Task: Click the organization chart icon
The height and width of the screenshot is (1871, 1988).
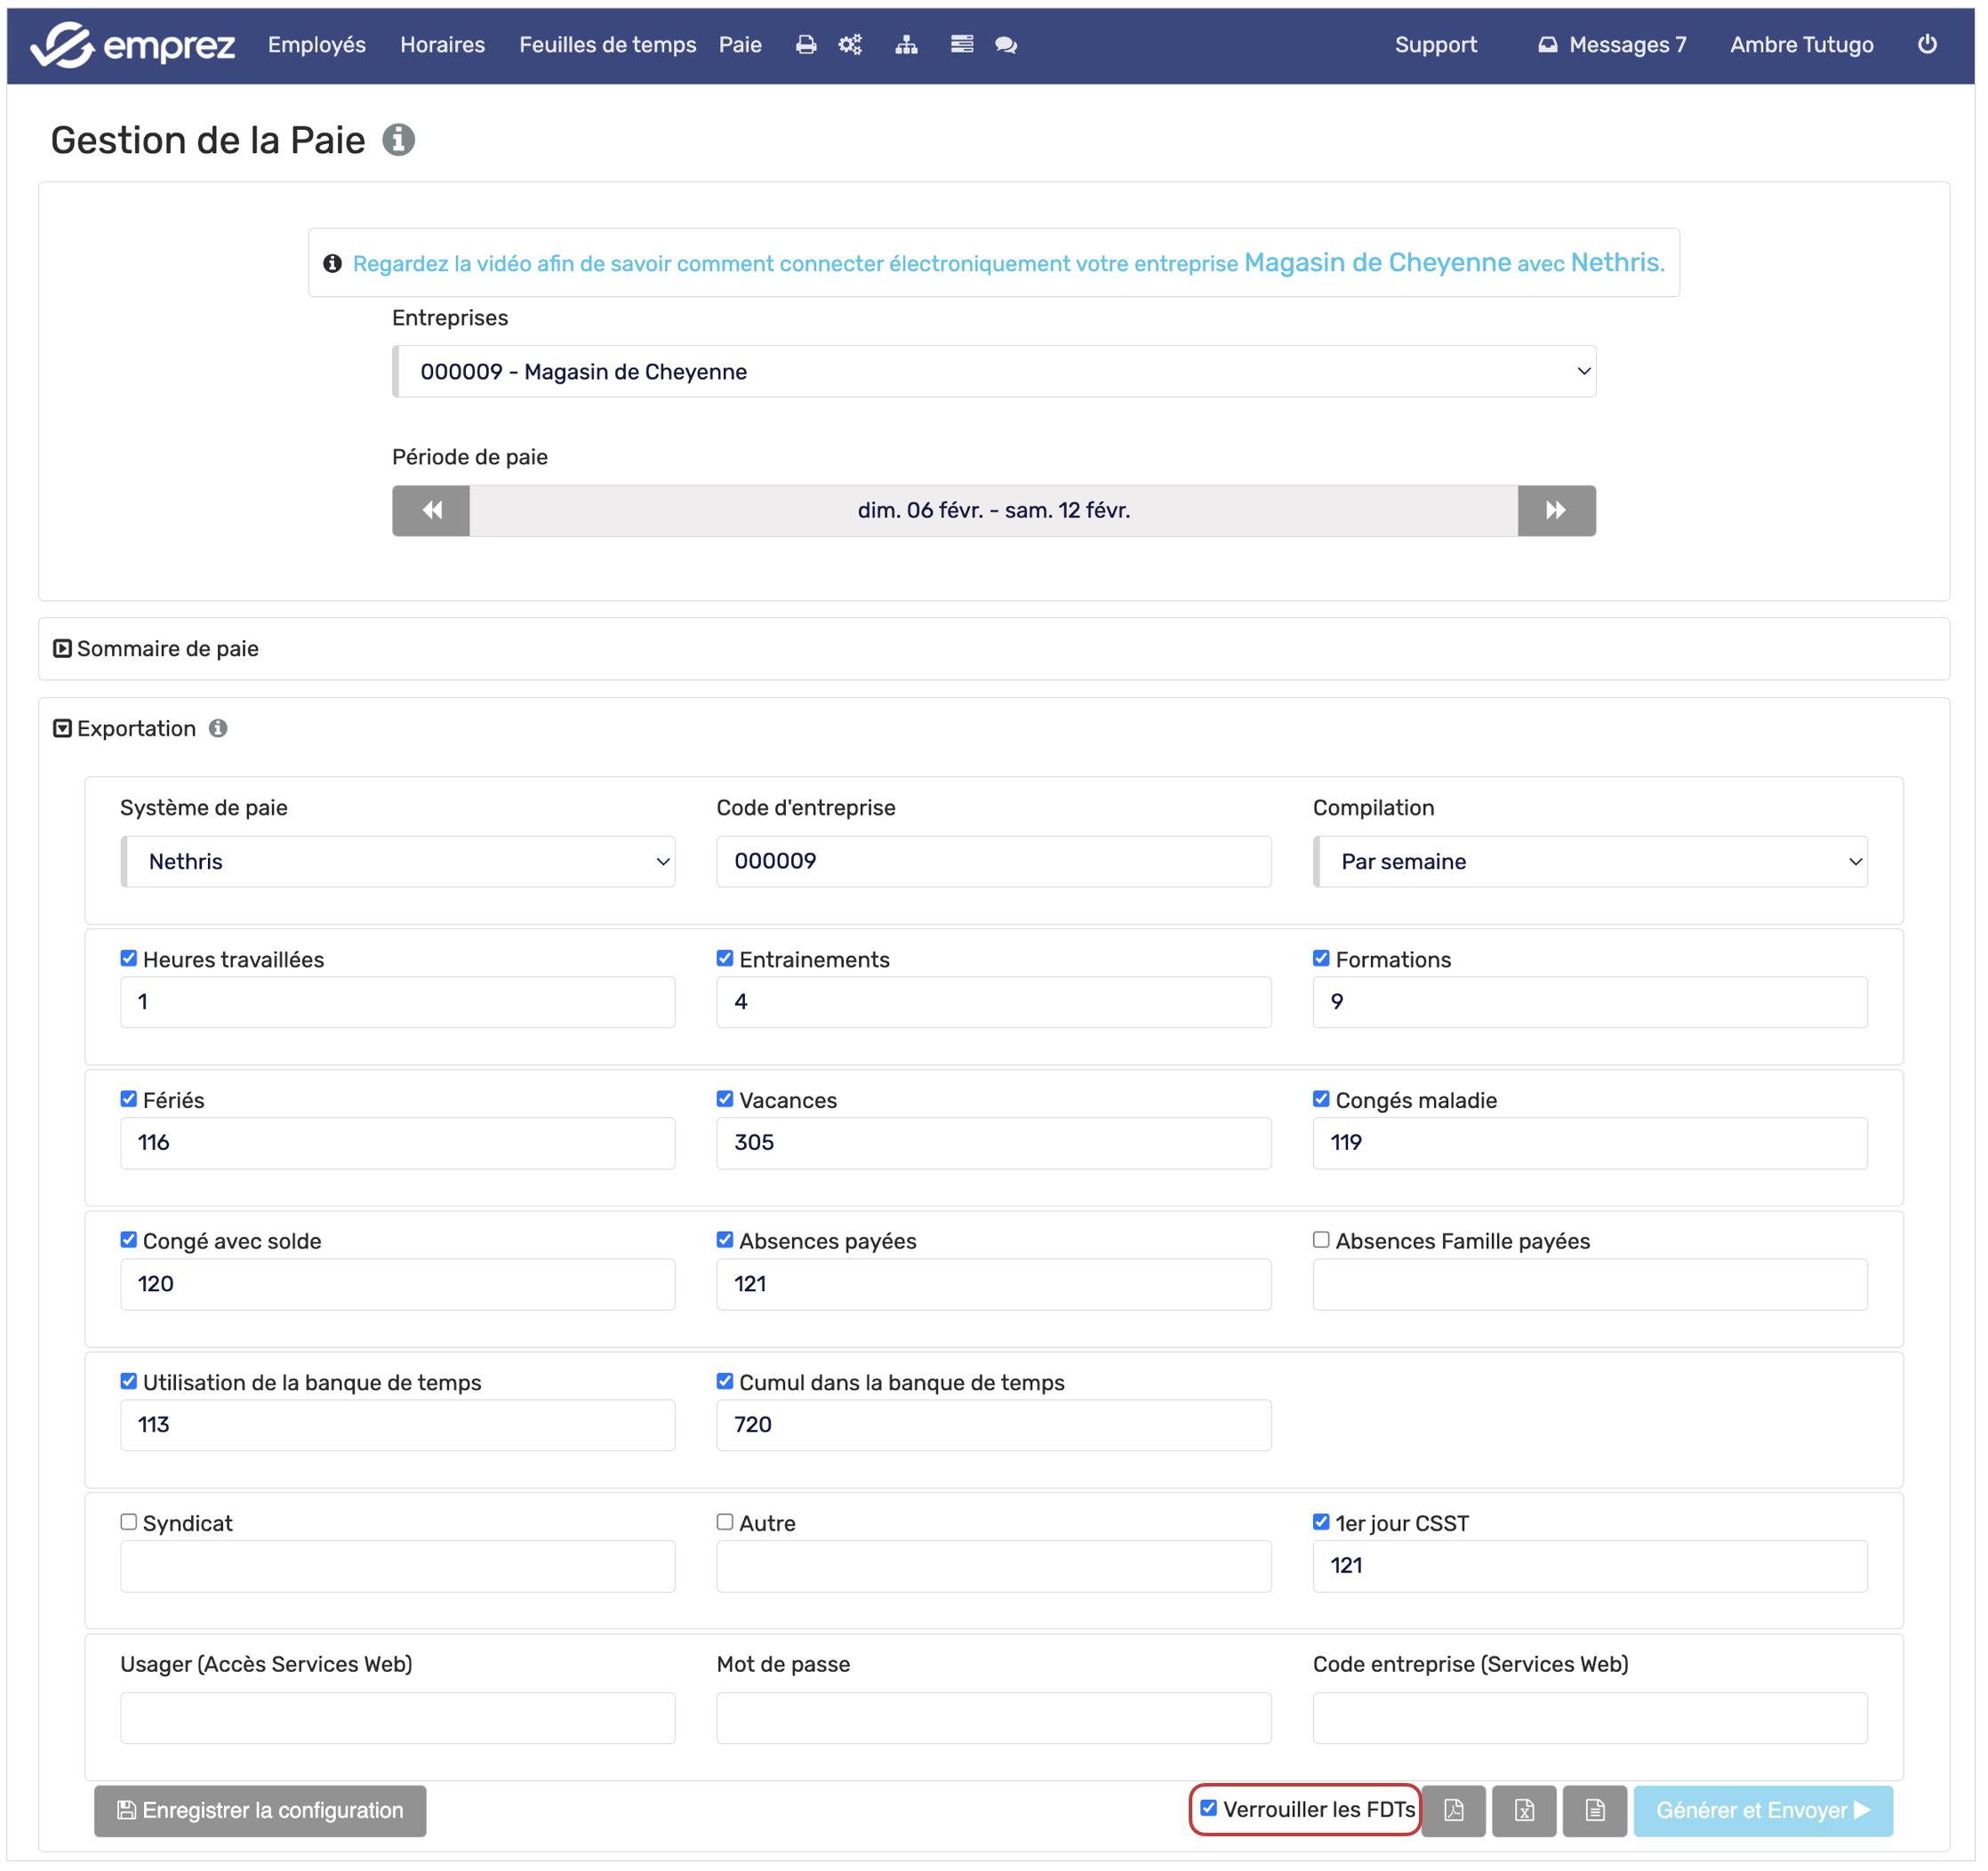Action: (906, 45)
